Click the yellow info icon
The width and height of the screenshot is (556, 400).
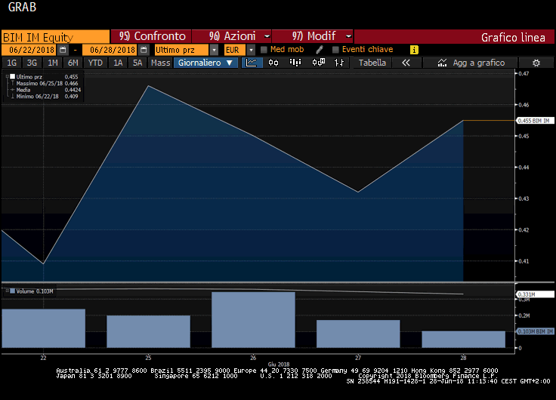[x=414, y=50]
